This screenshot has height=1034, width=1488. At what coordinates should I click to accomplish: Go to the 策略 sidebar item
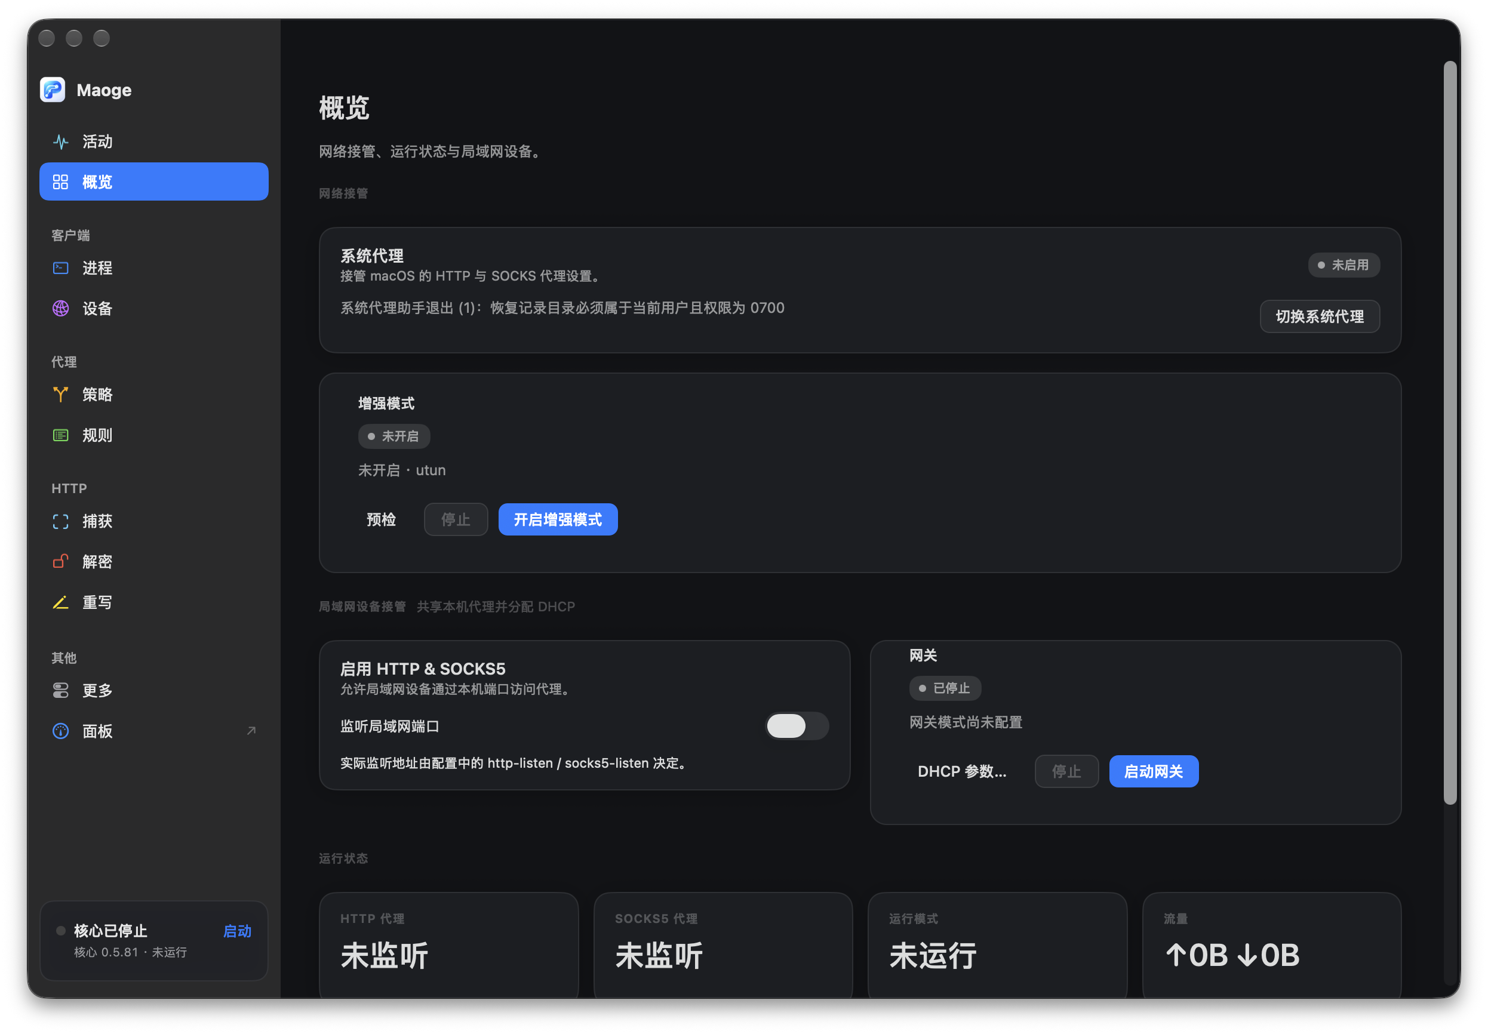[153, 394]
